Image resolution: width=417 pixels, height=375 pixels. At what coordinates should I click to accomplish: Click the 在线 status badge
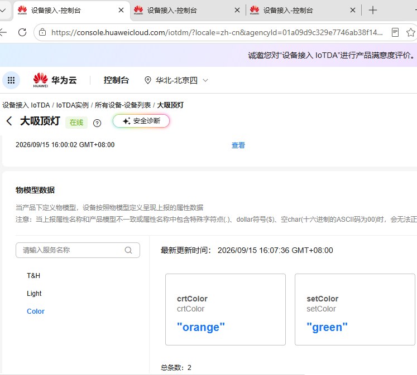(x=76, y=123)
